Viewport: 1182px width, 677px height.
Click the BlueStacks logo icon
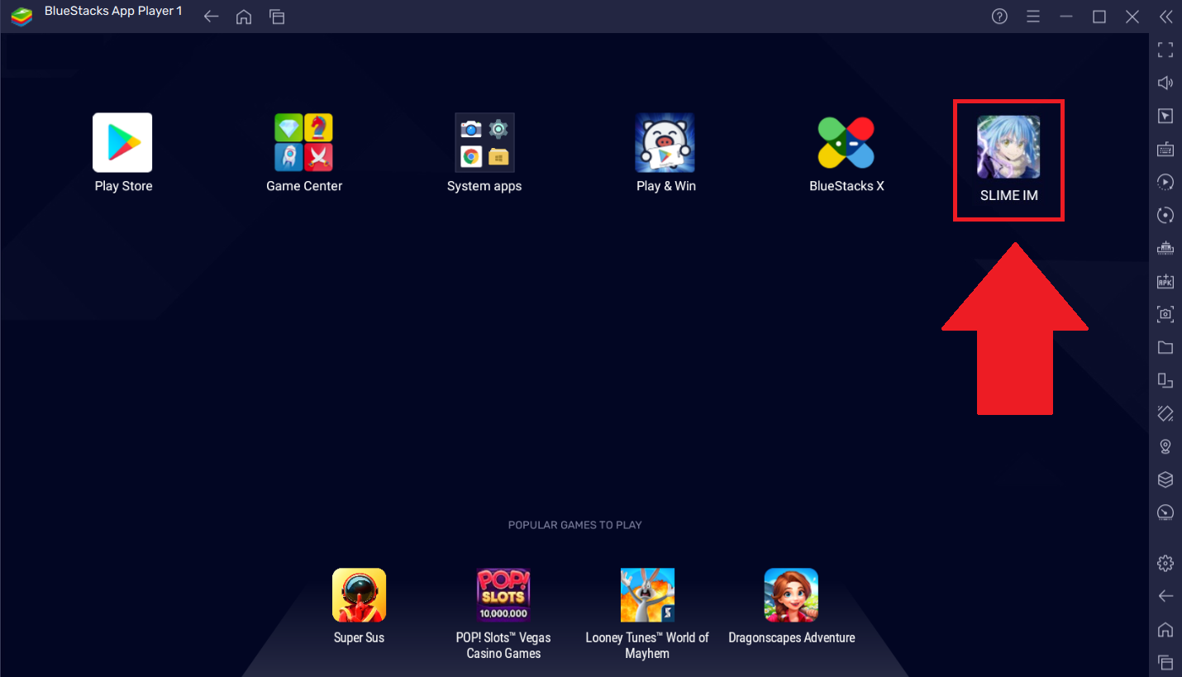21,17
